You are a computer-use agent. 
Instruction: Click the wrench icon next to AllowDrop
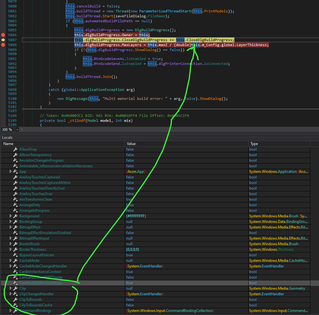[x=15, y=149]
